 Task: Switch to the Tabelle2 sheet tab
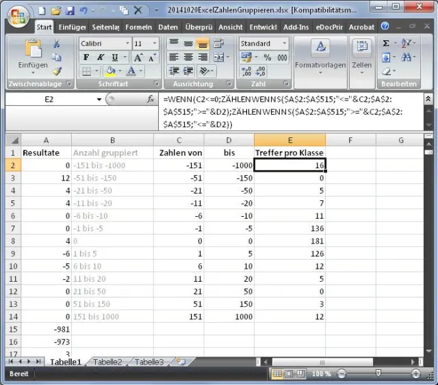point(107,362)
